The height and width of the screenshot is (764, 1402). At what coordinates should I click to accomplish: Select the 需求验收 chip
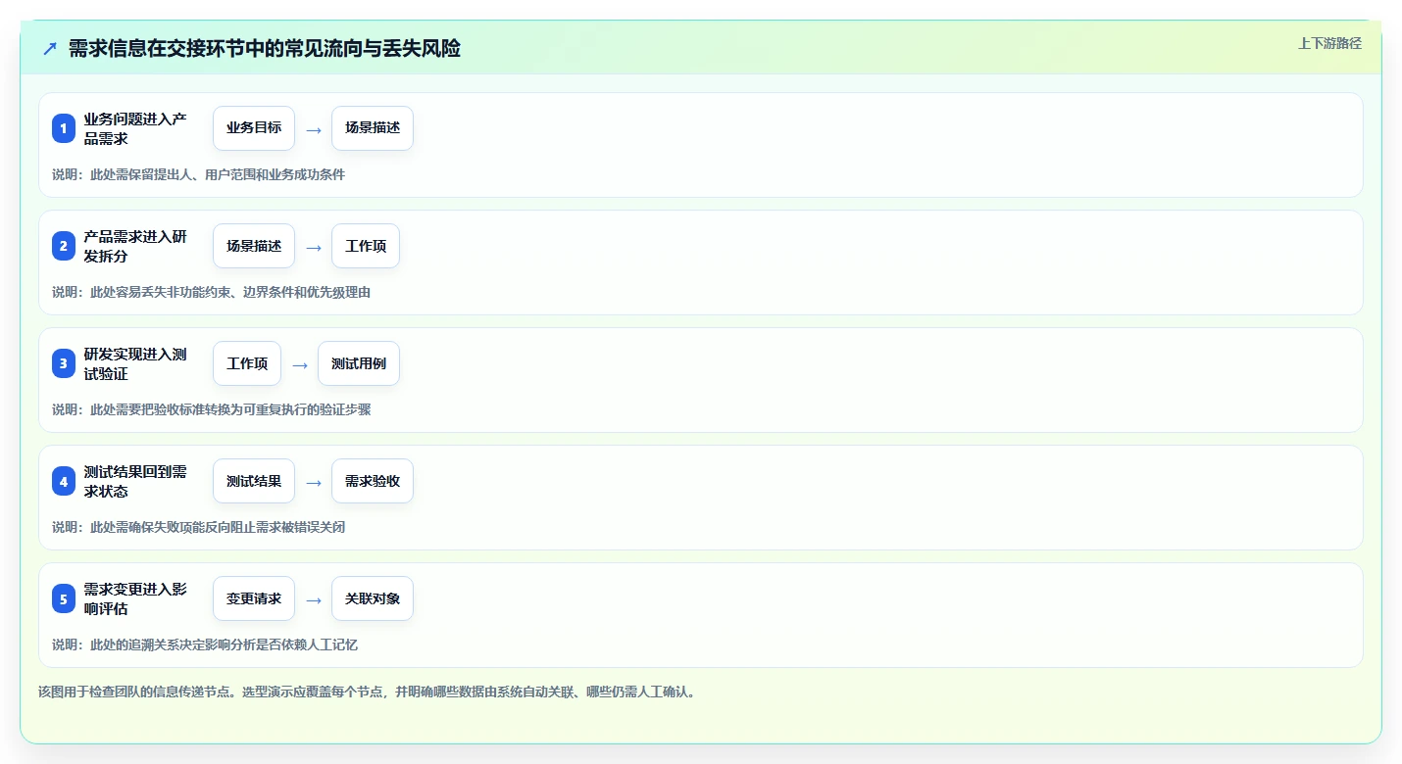coord(373,481)
